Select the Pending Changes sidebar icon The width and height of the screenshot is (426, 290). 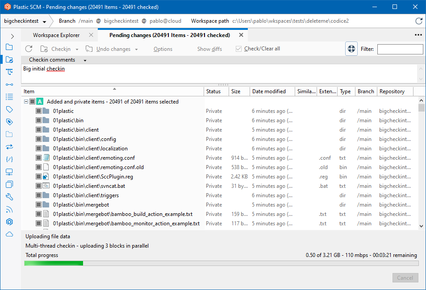point(10,59)
